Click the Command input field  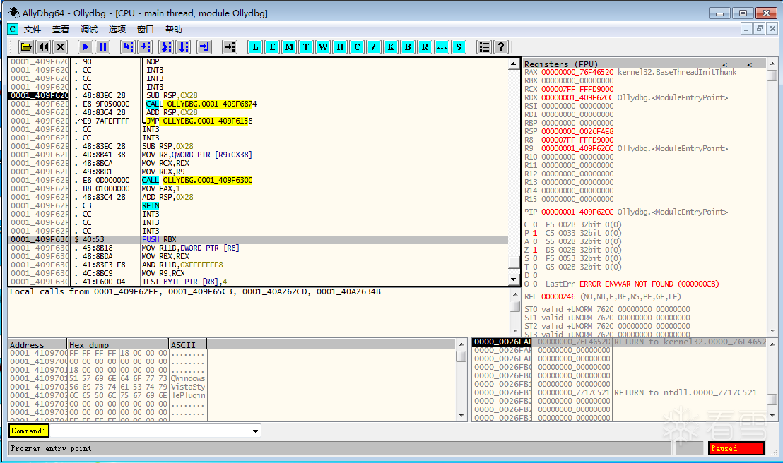coord(148,431)
